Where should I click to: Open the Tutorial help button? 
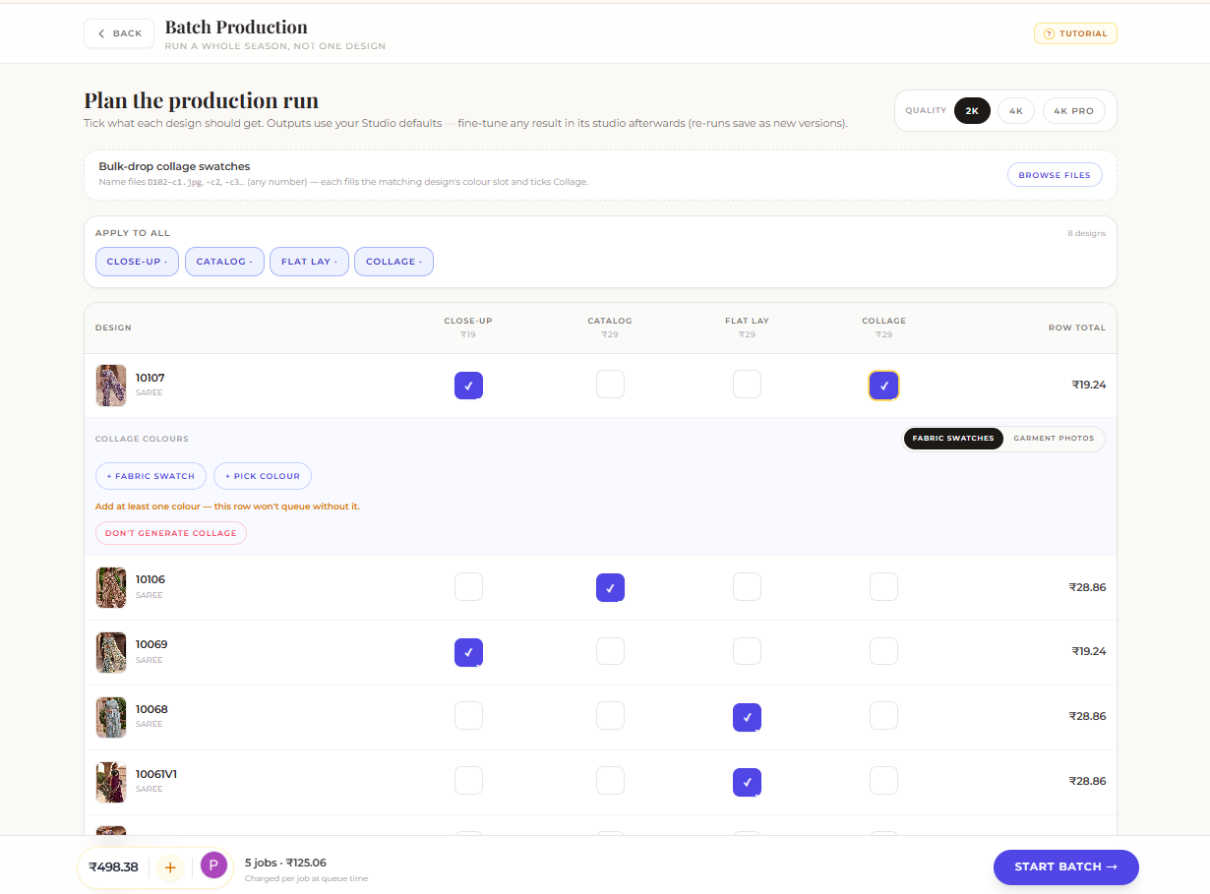[x=1075, y=33]
